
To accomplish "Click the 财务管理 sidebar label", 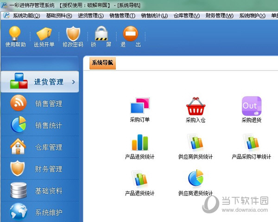I will pyautogui.click(x=49, y=169).
